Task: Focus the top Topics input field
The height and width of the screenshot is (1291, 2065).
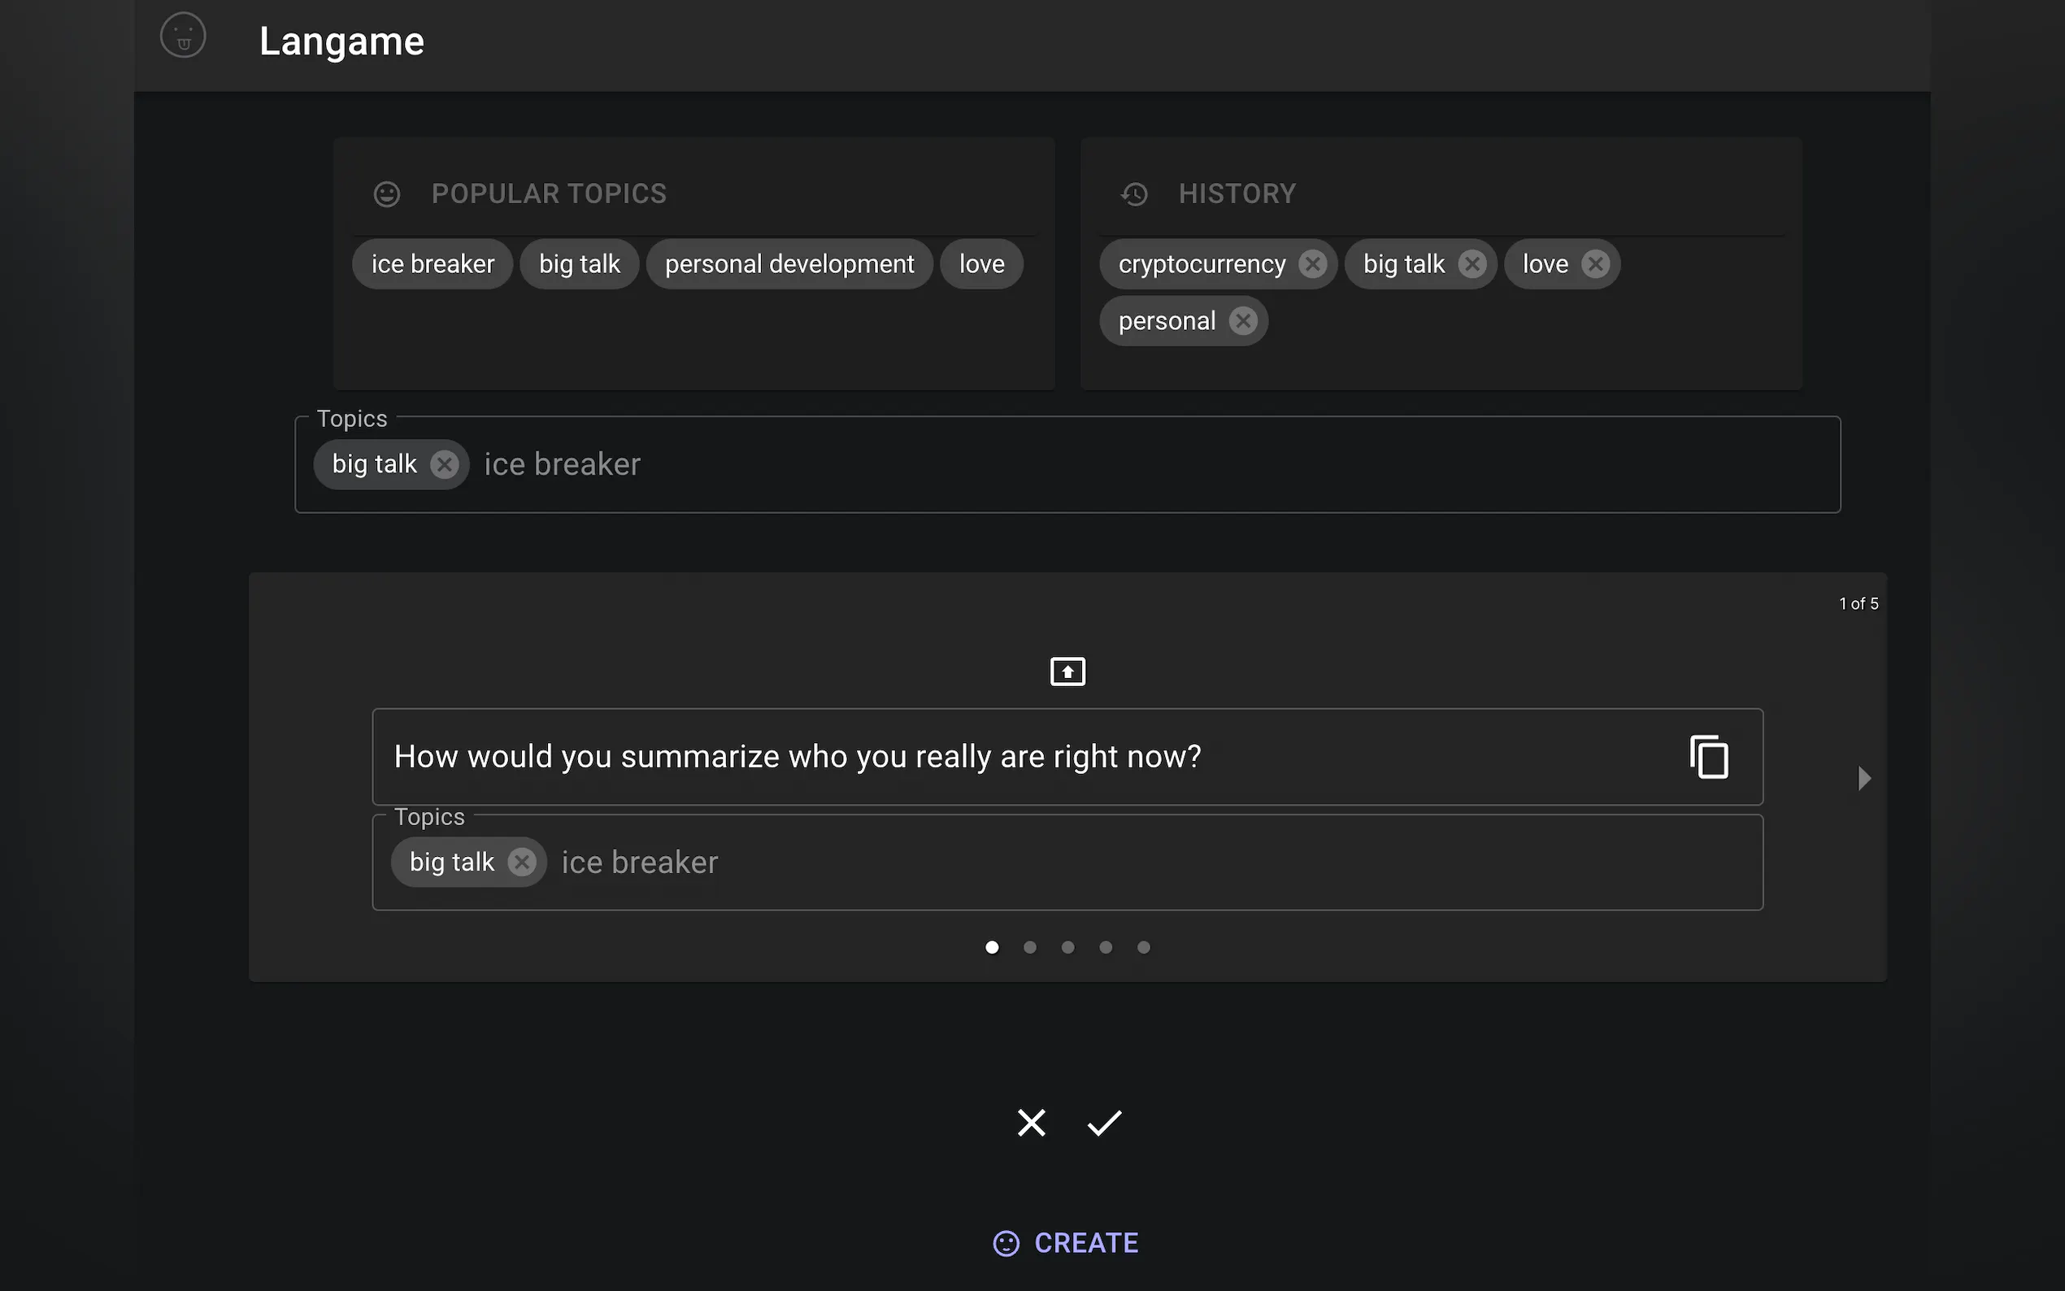Action: coord(1110,464)
